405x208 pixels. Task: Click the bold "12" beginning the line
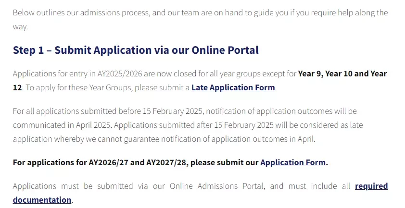pyautogui.click(x=17, y=87)
